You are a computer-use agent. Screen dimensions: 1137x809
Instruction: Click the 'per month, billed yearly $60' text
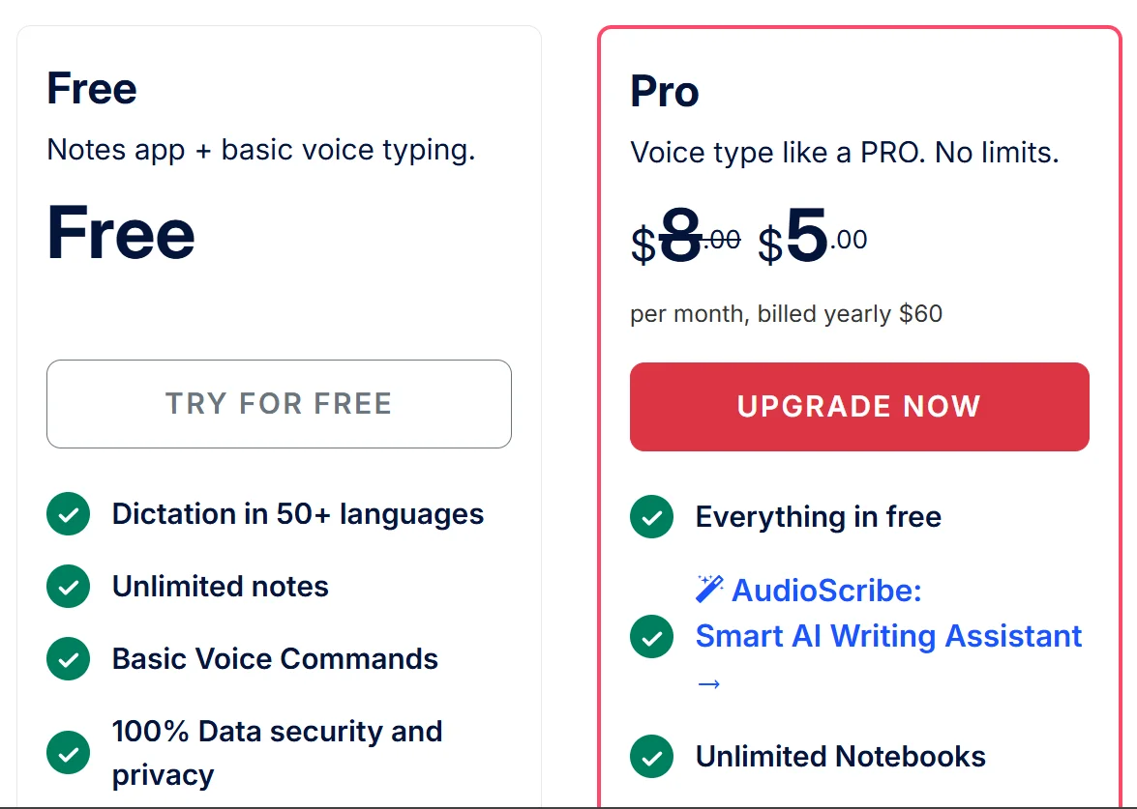point(786,314)
